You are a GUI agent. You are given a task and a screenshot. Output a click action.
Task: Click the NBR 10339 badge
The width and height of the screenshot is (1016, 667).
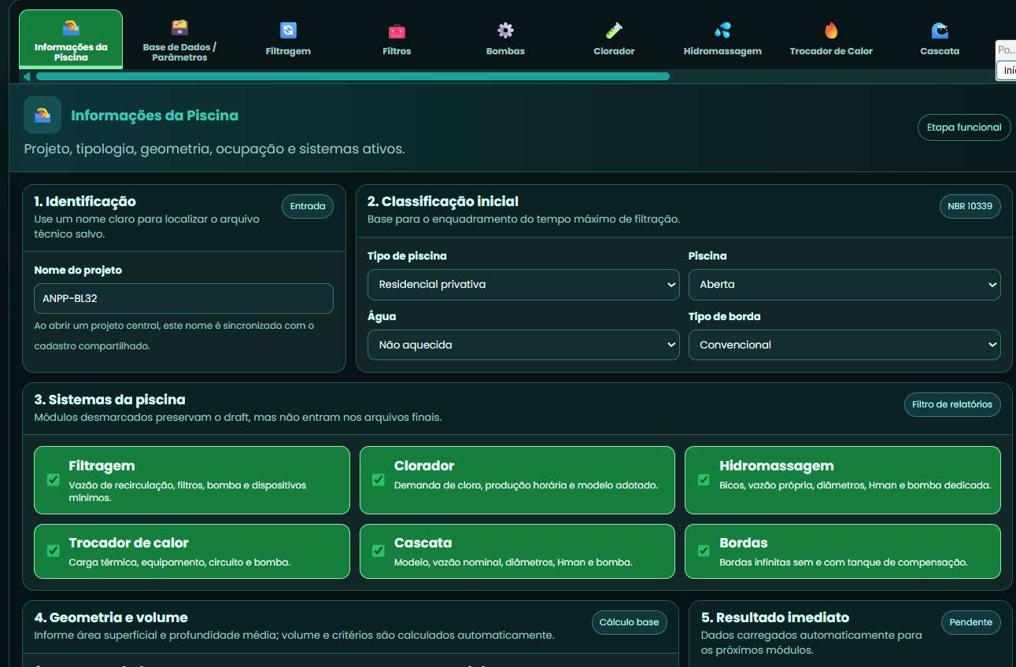(970, 206)
